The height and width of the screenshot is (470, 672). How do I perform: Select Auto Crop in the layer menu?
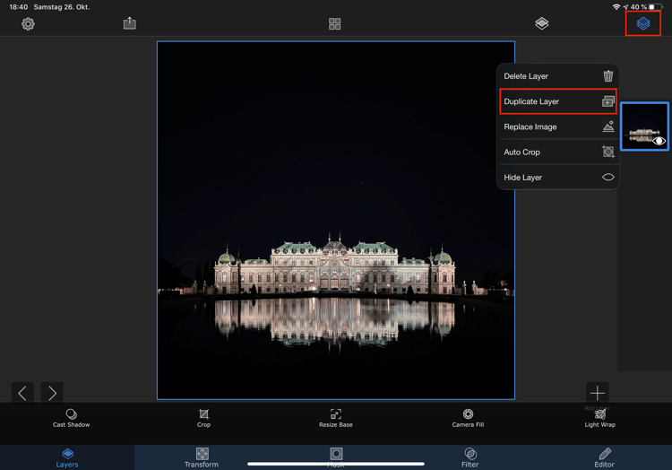pos(558,152)
